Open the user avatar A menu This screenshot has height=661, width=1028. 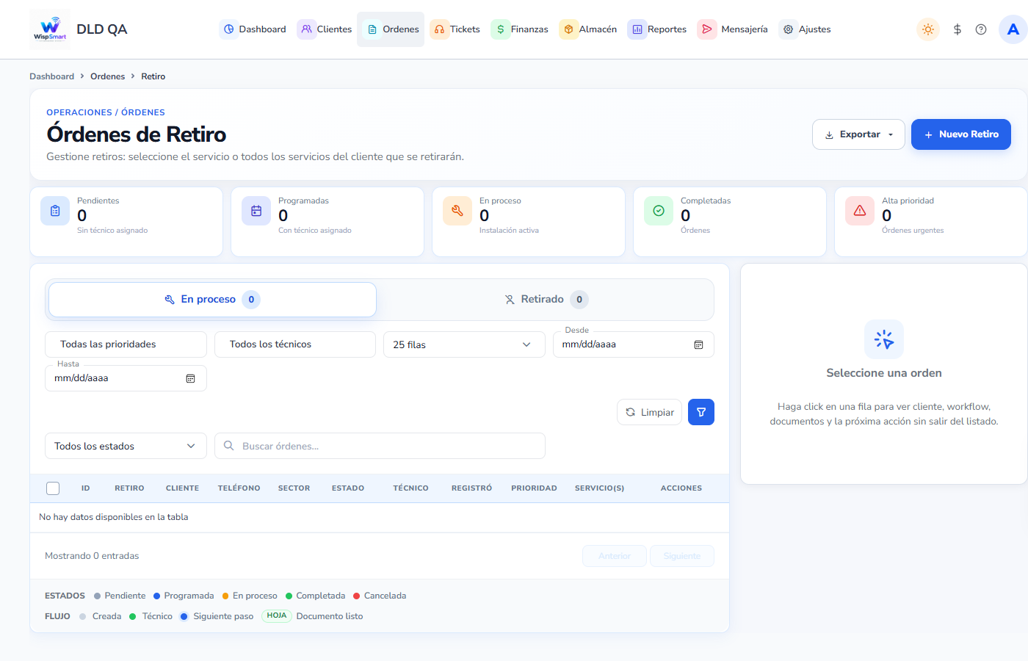point(1013,29)
